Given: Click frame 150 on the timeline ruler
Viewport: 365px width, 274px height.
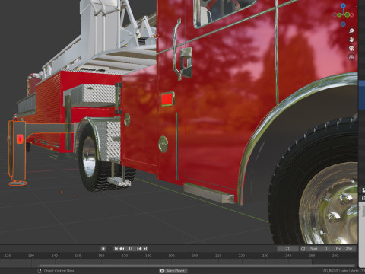Looking at the screenshot, I should tap(78, 256).
